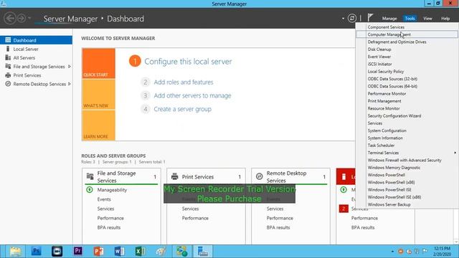Click Add other servers to manage
The width and height of the screenshot is (459, 258).
(x=192, y=95)
